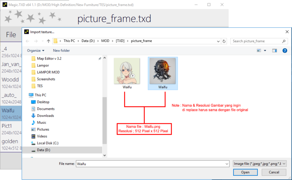Open the Image file type filter dropdown
The image size is (292, 180).
pyautogui.click(x=260, y=164)
